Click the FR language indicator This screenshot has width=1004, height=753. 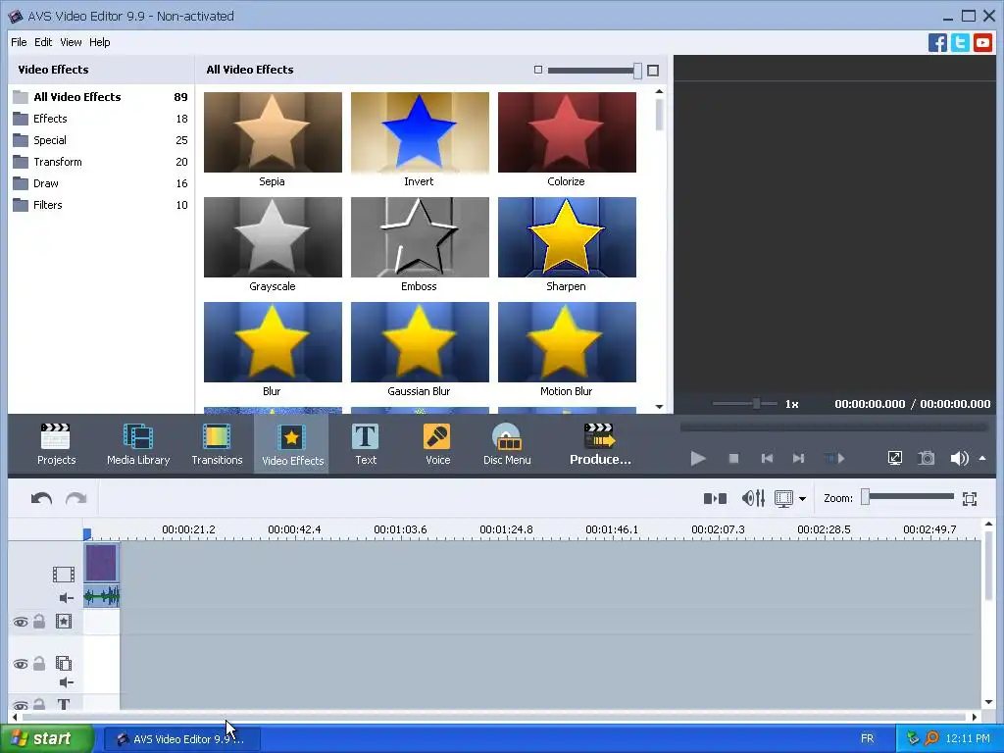(x=867, y=739)
